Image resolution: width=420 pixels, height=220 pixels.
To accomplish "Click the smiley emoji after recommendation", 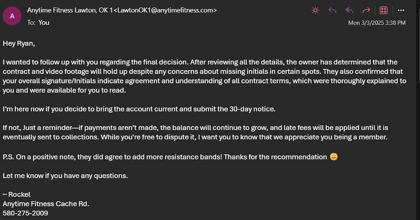I will click(333, 157).
